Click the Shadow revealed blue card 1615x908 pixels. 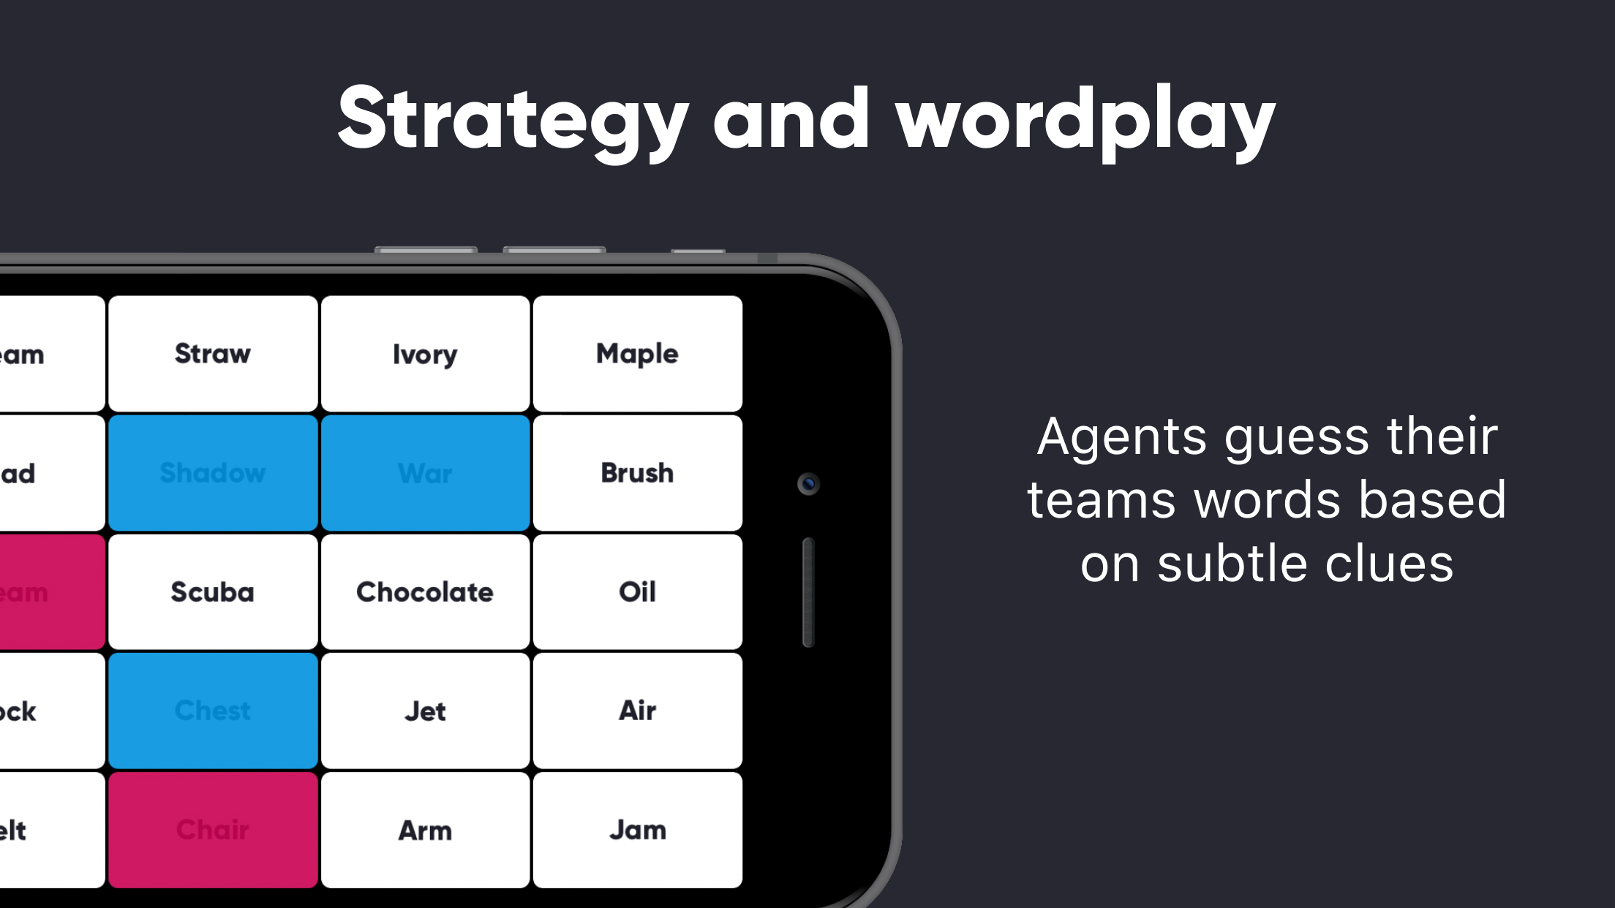point(212,472)
